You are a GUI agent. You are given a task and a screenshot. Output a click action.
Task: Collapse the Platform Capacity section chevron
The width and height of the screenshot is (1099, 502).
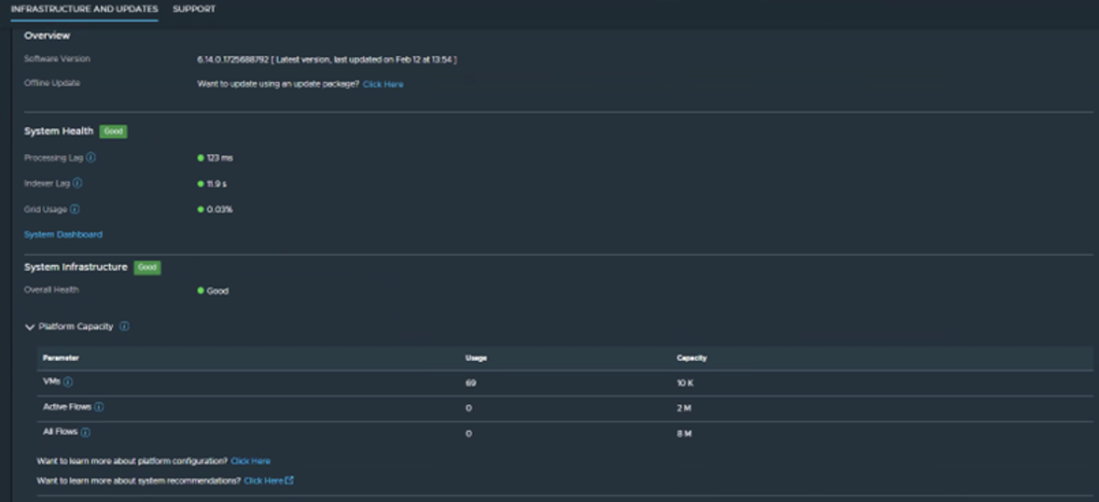30,328
